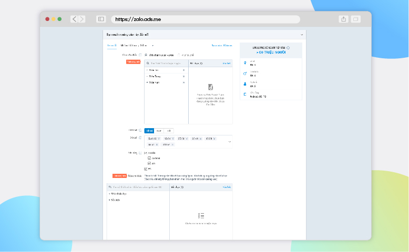The image size is (409, 252).
Task: Toggle the iOS checkbox
Action: tap(149, 163)
